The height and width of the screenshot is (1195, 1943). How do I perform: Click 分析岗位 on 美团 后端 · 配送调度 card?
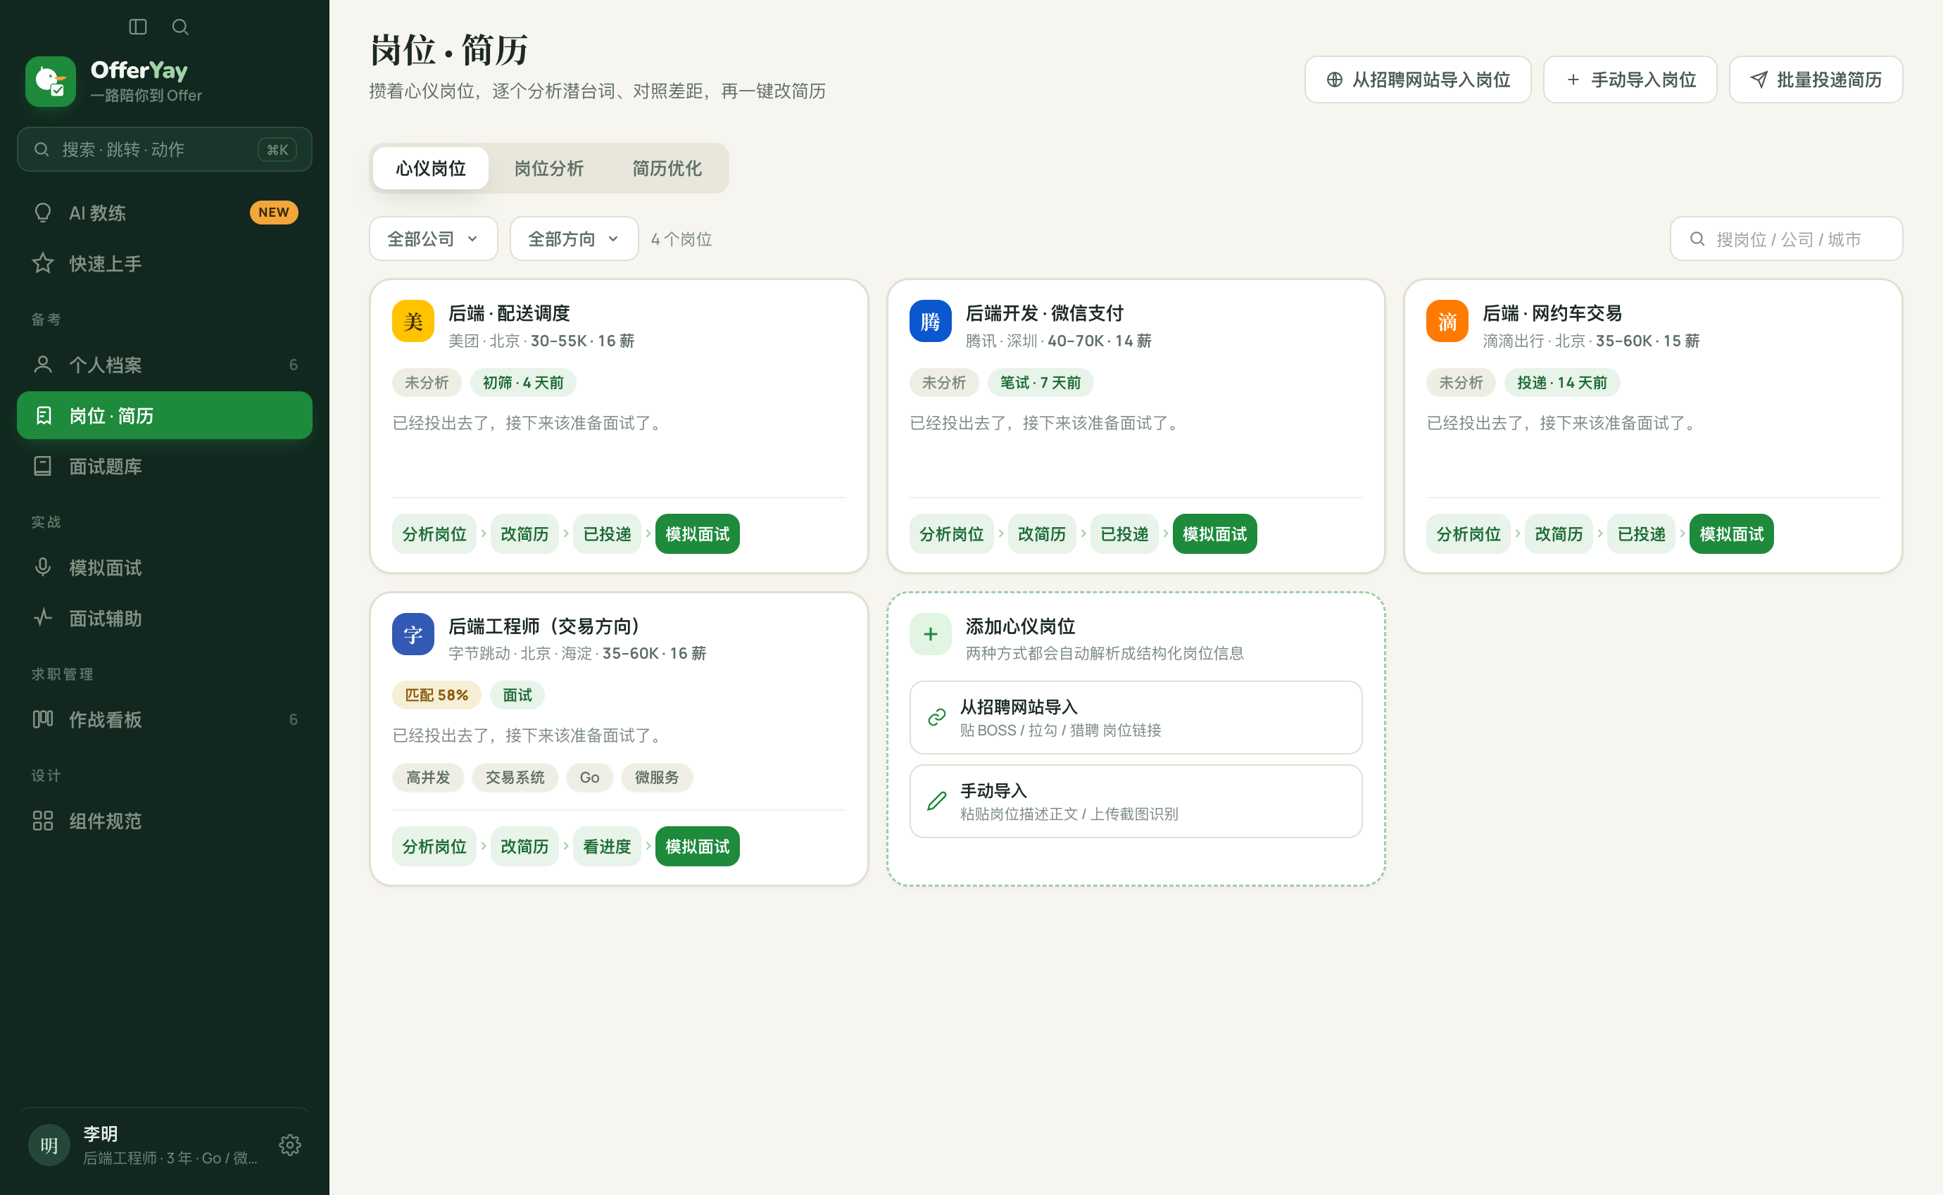coord(434,533)
